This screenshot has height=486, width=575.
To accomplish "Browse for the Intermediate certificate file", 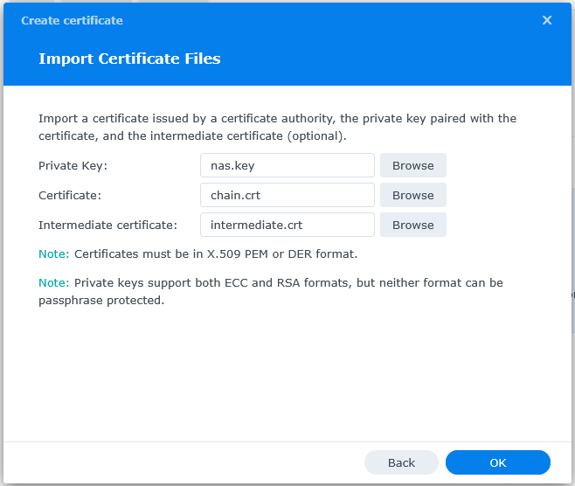I will click(x=412, y=225).
